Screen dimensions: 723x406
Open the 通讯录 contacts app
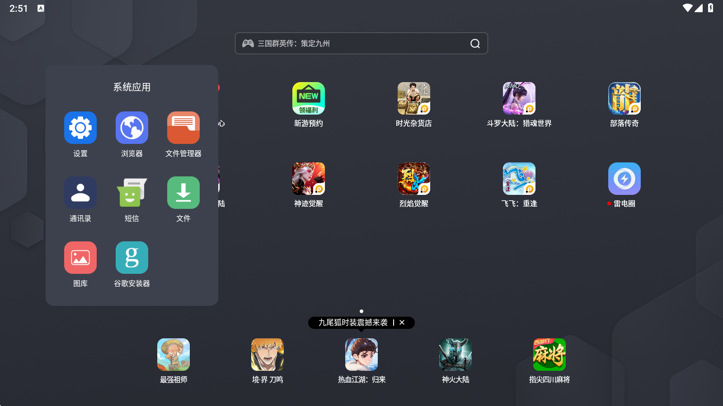click(x=80, y=193)
